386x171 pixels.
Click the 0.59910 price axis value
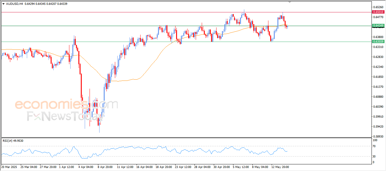(x=378, y=116)
